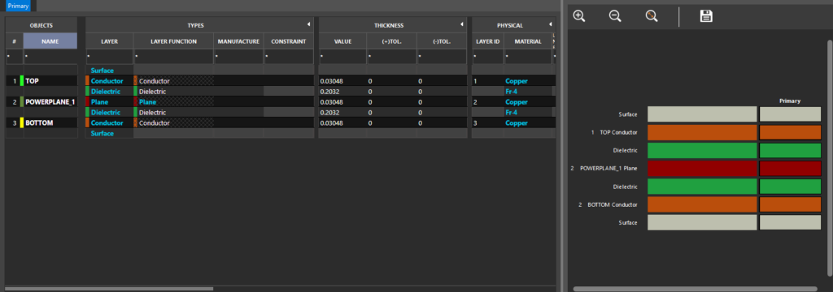Click the dark red POWERPLANE_1 Plane bar

point(702,169)
